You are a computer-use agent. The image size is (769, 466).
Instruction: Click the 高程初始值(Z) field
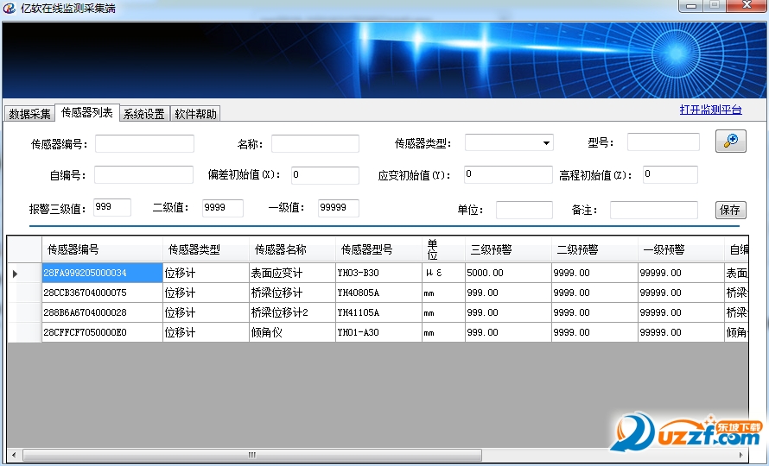(x=670, y=174)
